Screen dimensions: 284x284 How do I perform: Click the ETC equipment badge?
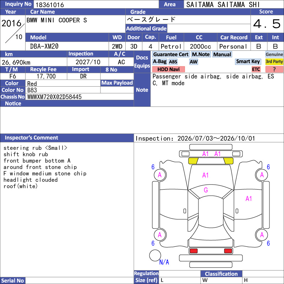(x=256, y=69)
